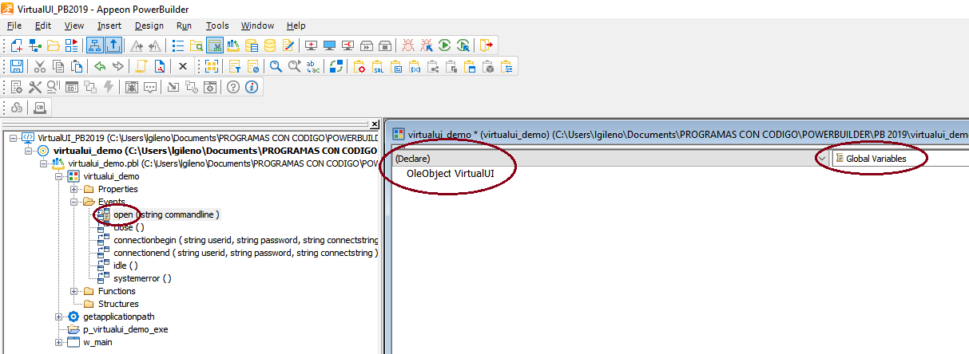The height and width of the screenshot is (354, 969).
Task: Click the Open folder toolbar icon
Action: click(54, 45)
